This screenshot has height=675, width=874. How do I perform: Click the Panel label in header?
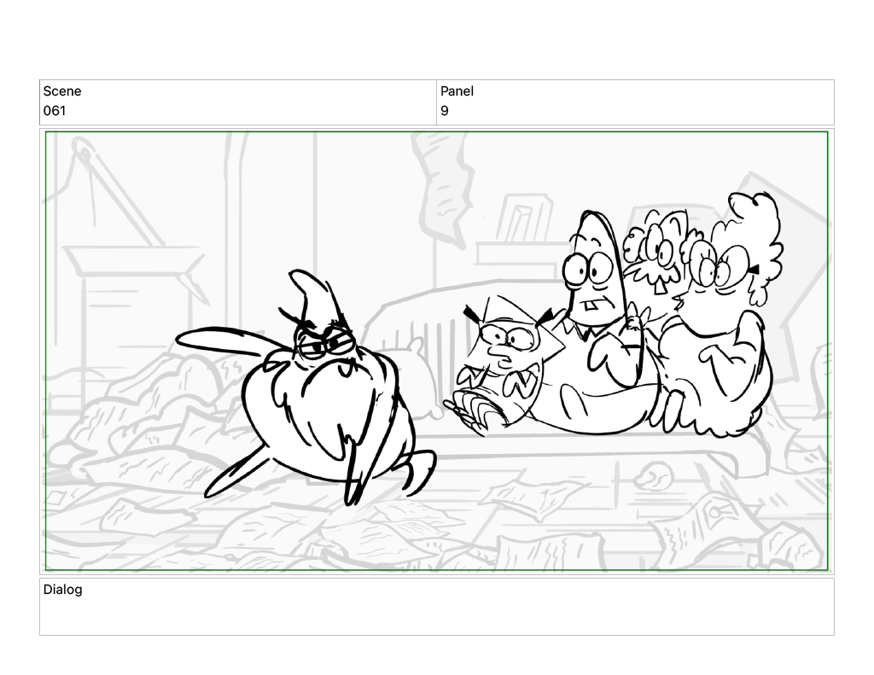457,91
